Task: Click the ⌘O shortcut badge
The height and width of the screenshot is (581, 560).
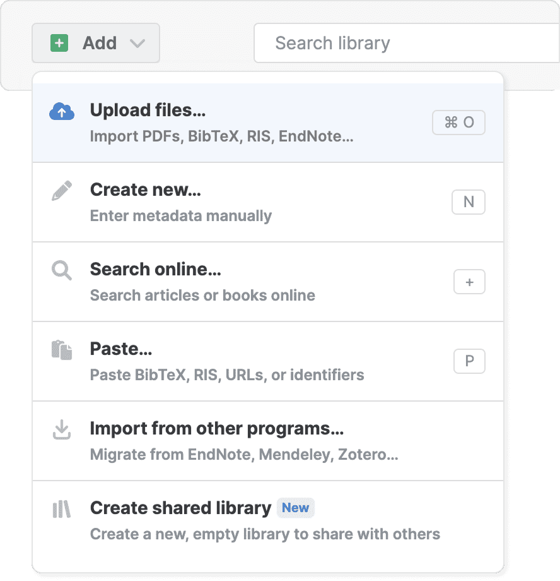Action: (x=458, y=123)
